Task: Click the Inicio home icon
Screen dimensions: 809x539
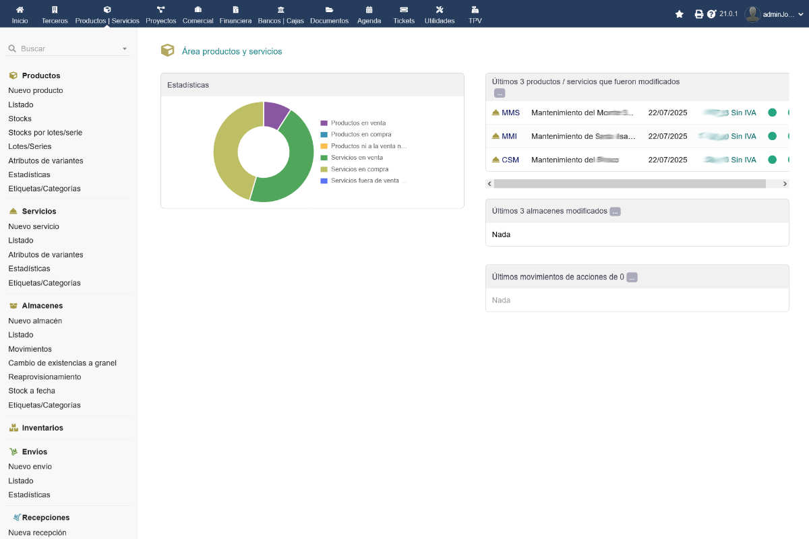Action: click(20, 10)
